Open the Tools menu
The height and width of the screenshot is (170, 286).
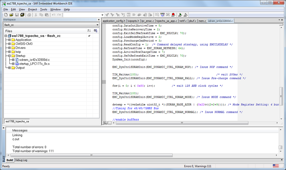(44, 9)
